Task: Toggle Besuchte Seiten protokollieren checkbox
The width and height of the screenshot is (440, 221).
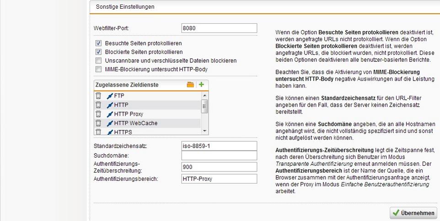Action: click(x=98, y=43)
